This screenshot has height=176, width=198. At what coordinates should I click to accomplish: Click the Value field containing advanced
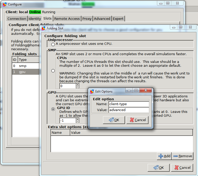[129, 110]
